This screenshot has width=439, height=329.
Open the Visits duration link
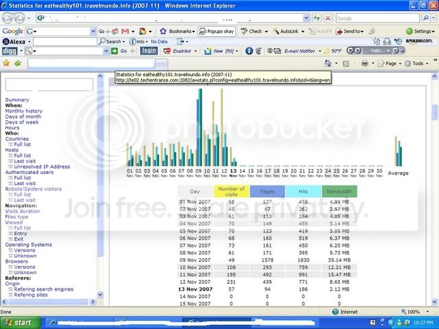click(23, 211)
